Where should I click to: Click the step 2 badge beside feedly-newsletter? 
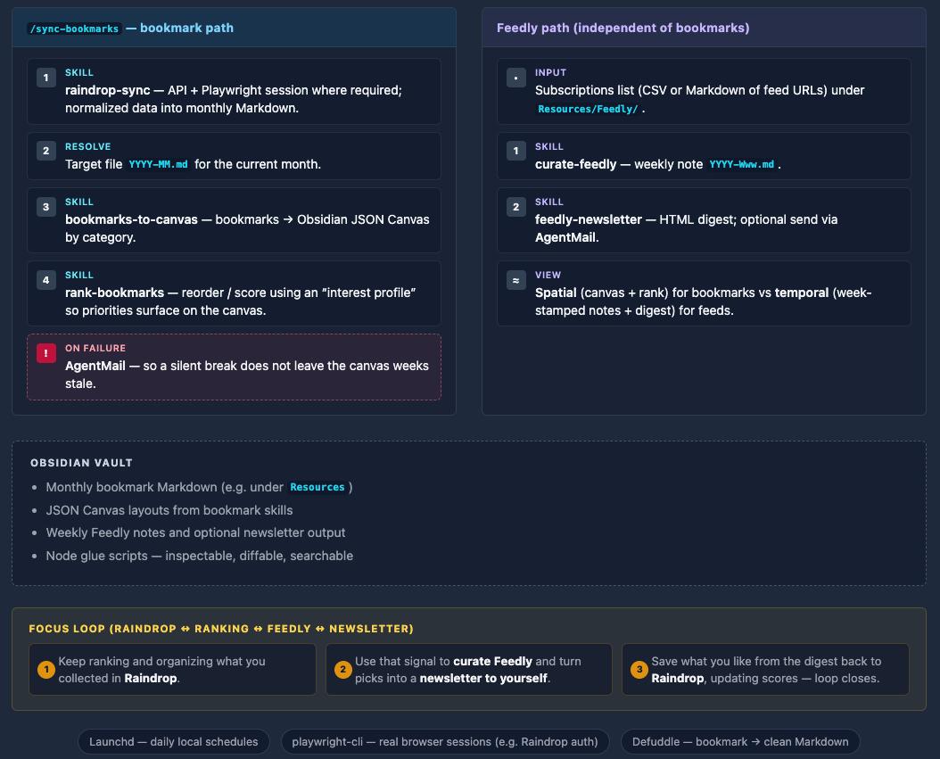[x=515, y=207]
